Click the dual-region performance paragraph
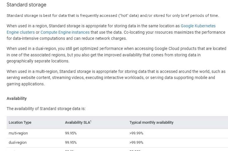 point(116,55)
